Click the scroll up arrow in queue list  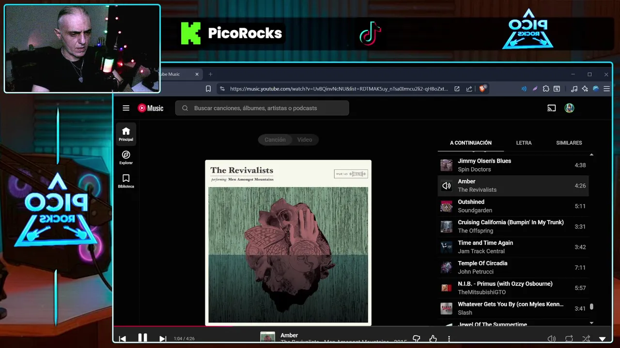(591, 155)
